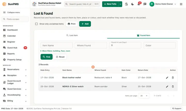This screenshot has height=111, width=186.
Task: Open notifications bell with 34 badge
Action: tap(139, 4)
